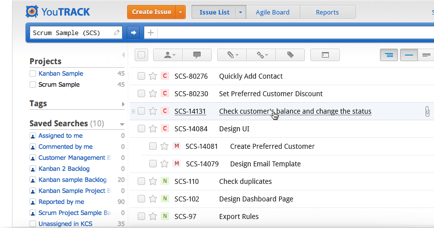Star the SCS-80276 issue

[153, 76]
